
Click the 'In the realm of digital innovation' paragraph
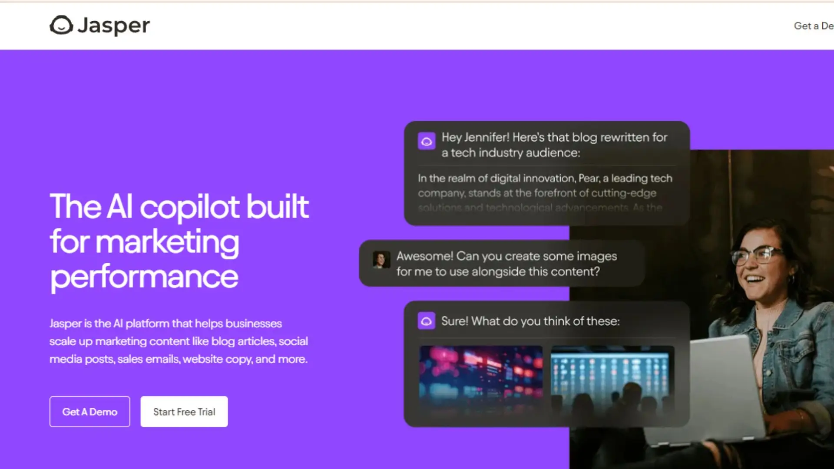545,193
